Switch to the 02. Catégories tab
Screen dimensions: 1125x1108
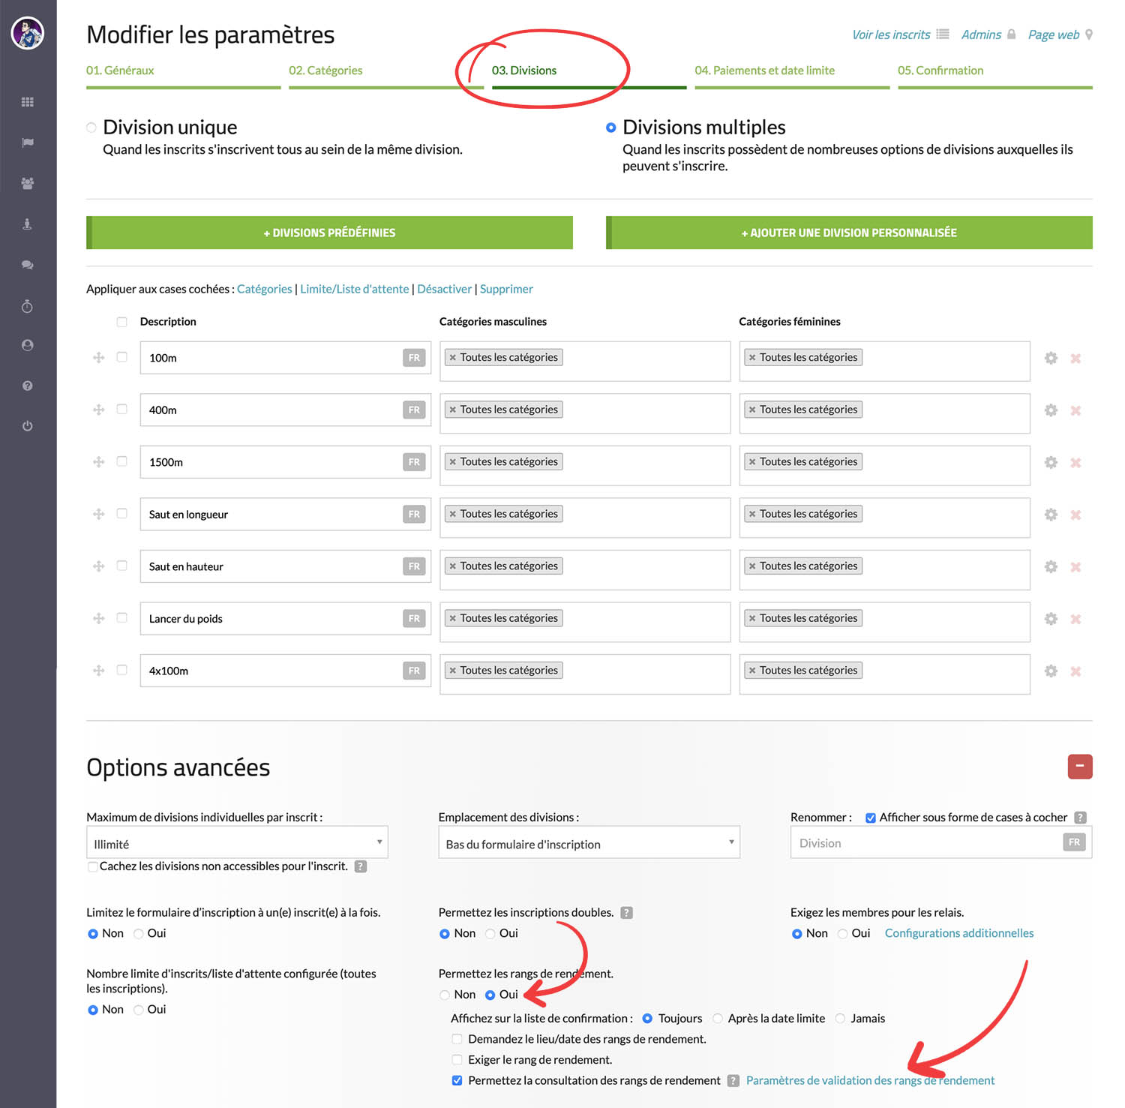pyautogui.click(x=325, y=71)
